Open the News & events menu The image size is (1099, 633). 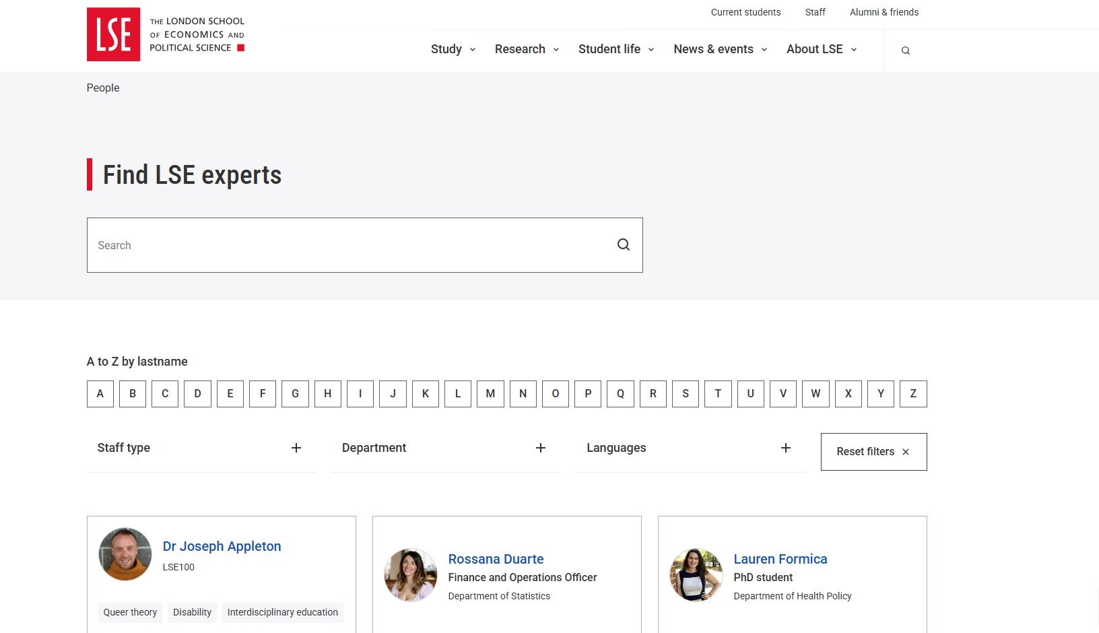point(721,49)
